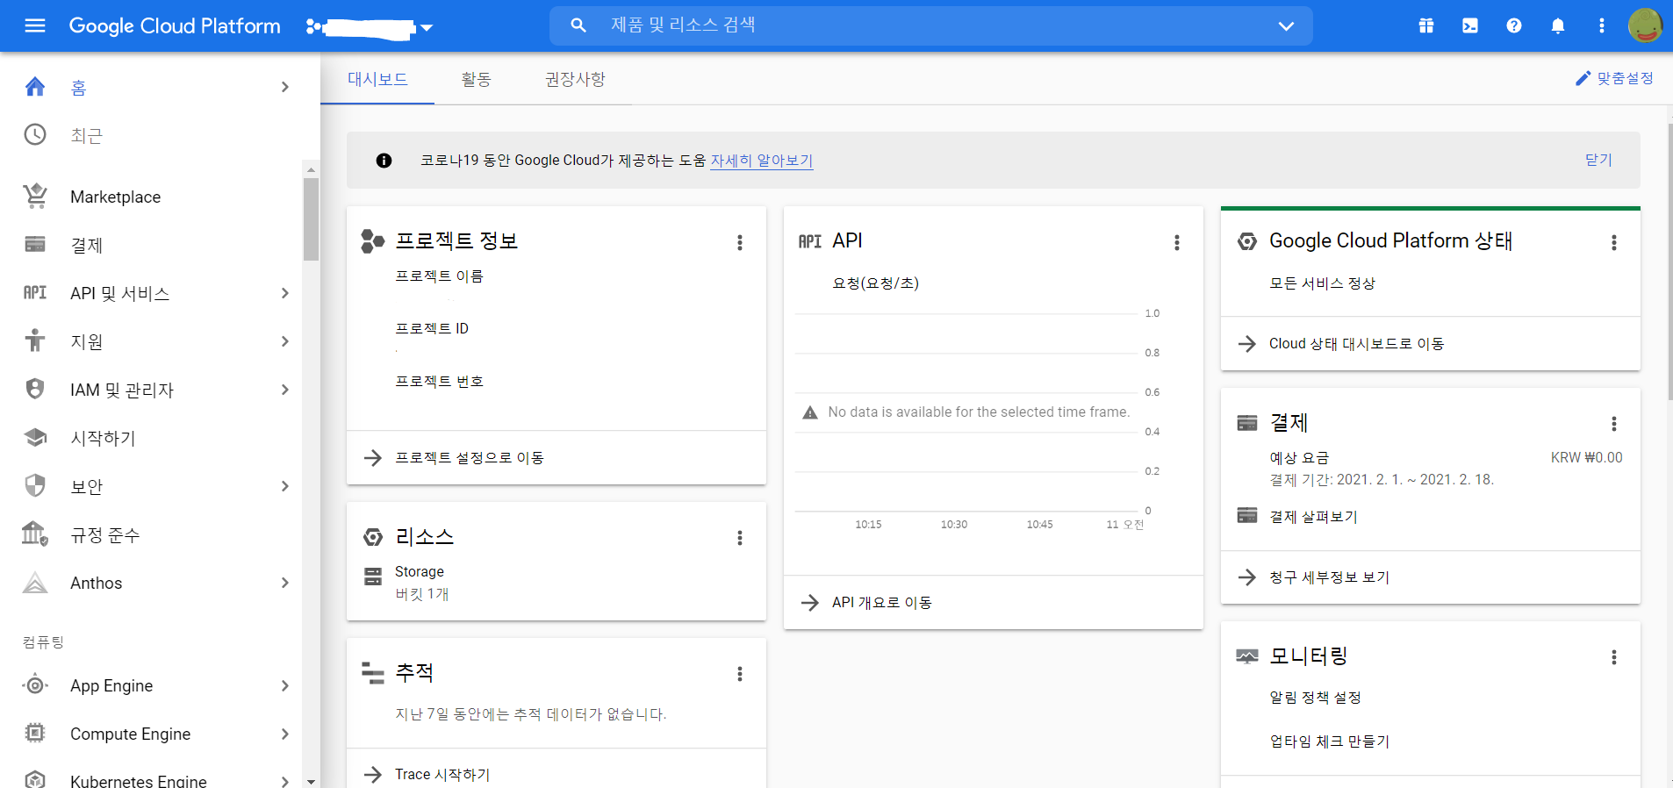Click the sidebar scrollbar thumb
The width and height of the screenshot is (1673, 788).
click(311, 219)
